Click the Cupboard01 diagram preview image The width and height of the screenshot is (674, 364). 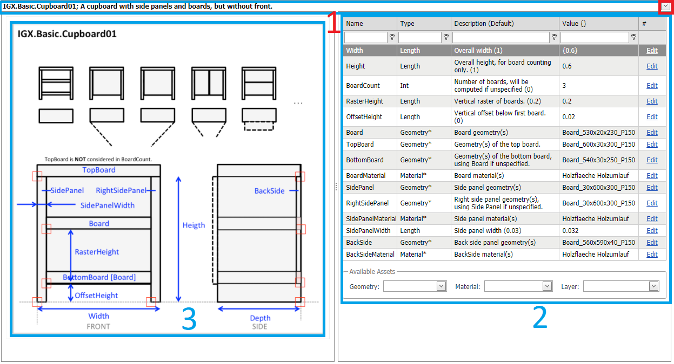[168, 179]
